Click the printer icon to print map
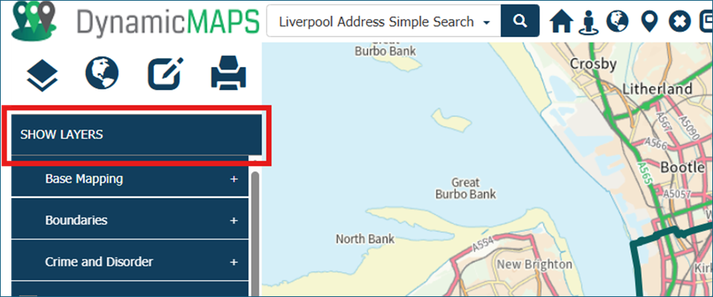713x297 pixels. click(x=228, y=72)
